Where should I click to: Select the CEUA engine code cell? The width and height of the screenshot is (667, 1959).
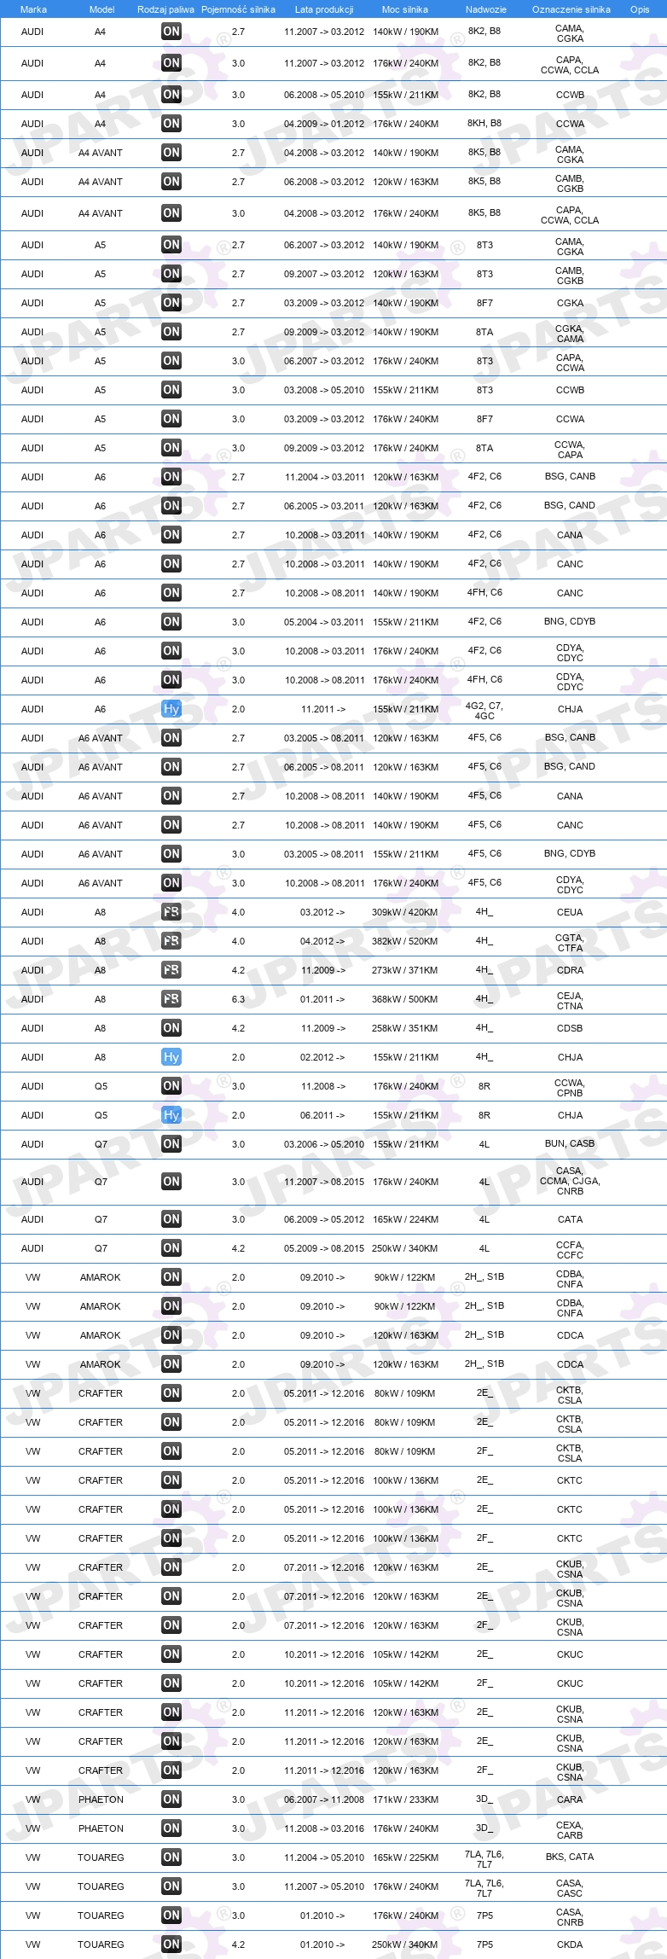(x=570, y=912)
